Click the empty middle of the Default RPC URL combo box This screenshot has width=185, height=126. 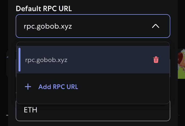(107, 26)
